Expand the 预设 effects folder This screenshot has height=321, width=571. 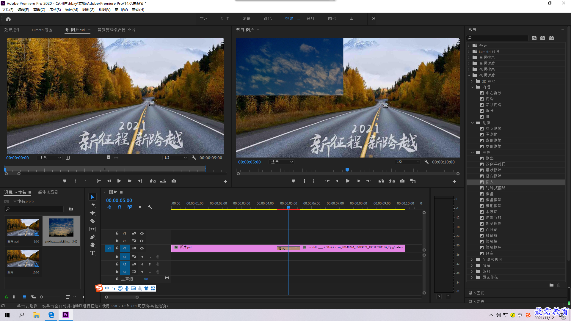pyautogui.click(x=469, y=45)
